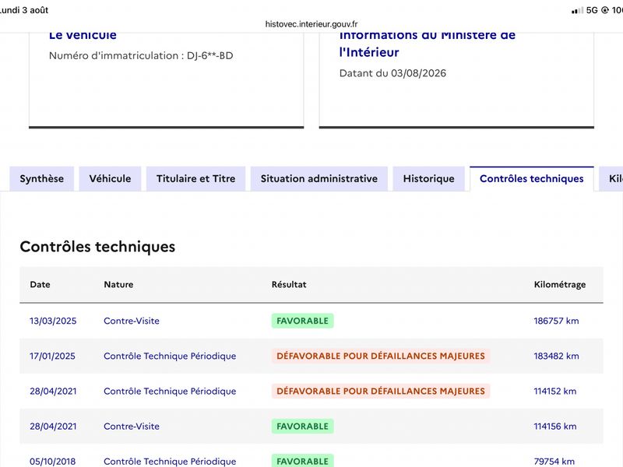Click Contre-Visite in the 114156 km row

point(132,426)
